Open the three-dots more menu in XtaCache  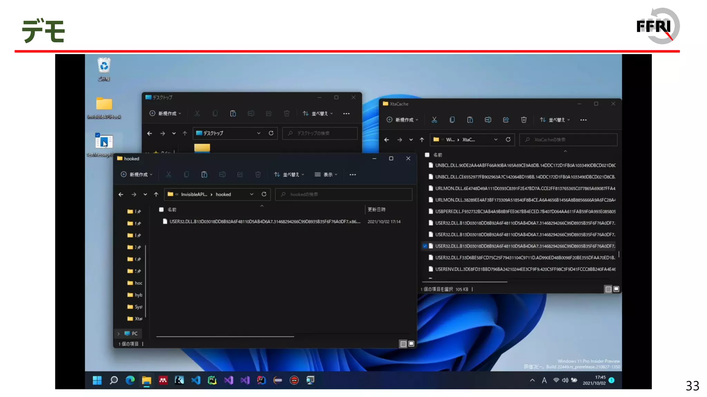tap(583, 120)
